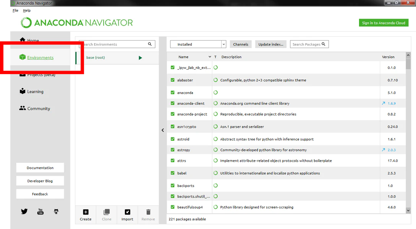Uncheck the alabaster package checkbox
The width and height of the screenshot is (416, 229).
(x=173, y=80)
